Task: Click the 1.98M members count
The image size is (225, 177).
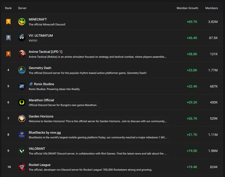Action: pyautogui.click(x=213, y=151)
